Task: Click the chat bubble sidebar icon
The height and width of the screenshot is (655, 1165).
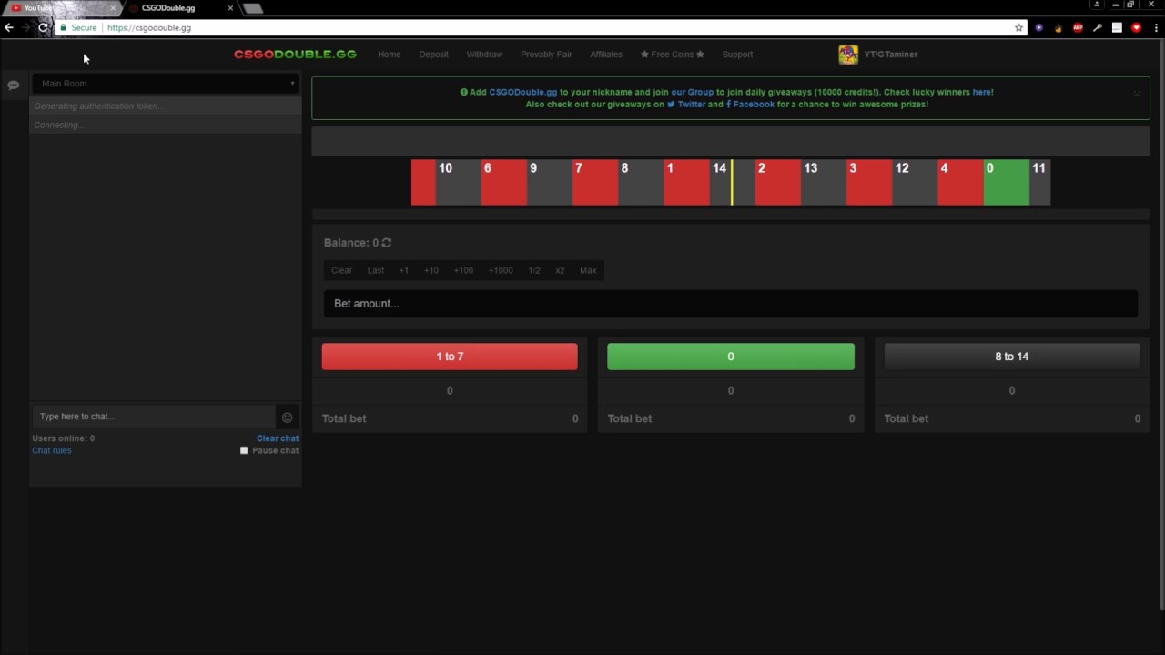Action: coord(14,85)
